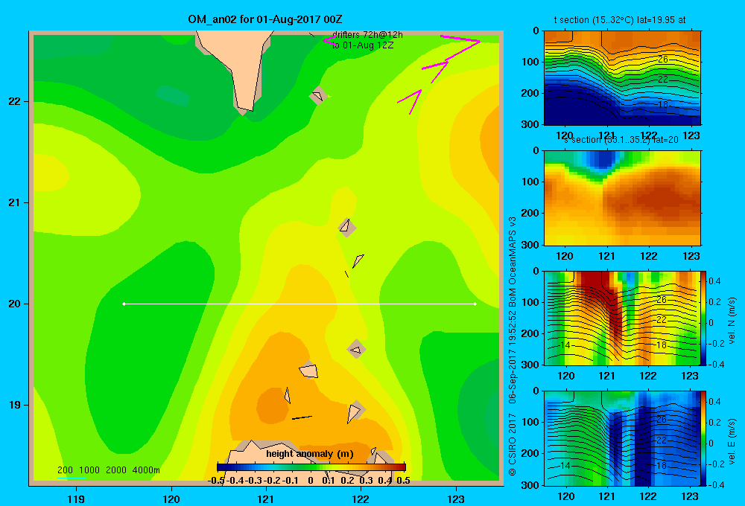Click the '© CSIRO 2017' vertical copyright text

pos(513,444)
